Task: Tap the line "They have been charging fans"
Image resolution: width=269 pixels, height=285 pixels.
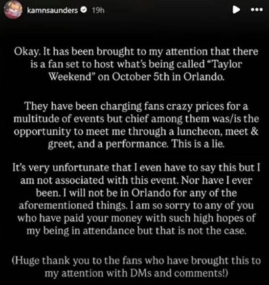Action: pos(136,106)
